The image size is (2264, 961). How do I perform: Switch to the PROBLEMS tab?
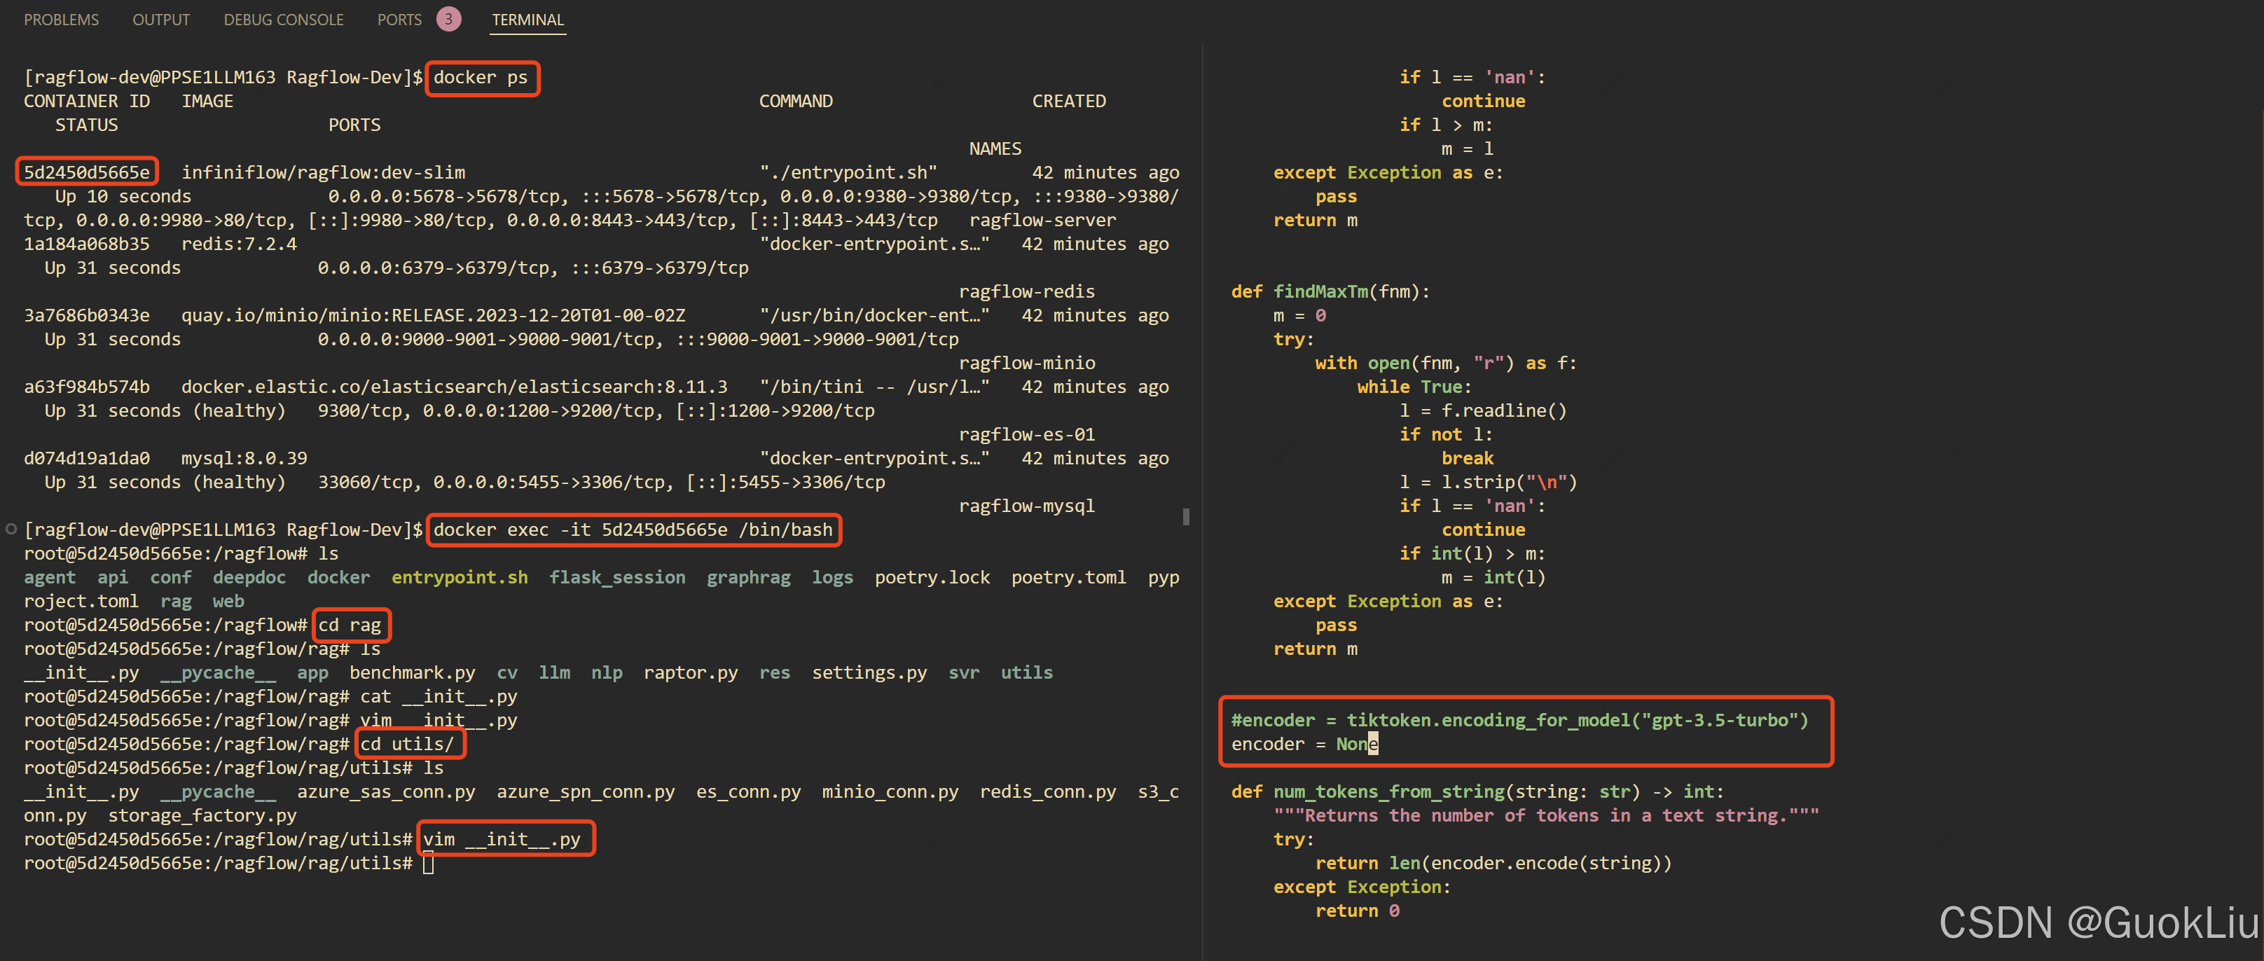[61, 20]
